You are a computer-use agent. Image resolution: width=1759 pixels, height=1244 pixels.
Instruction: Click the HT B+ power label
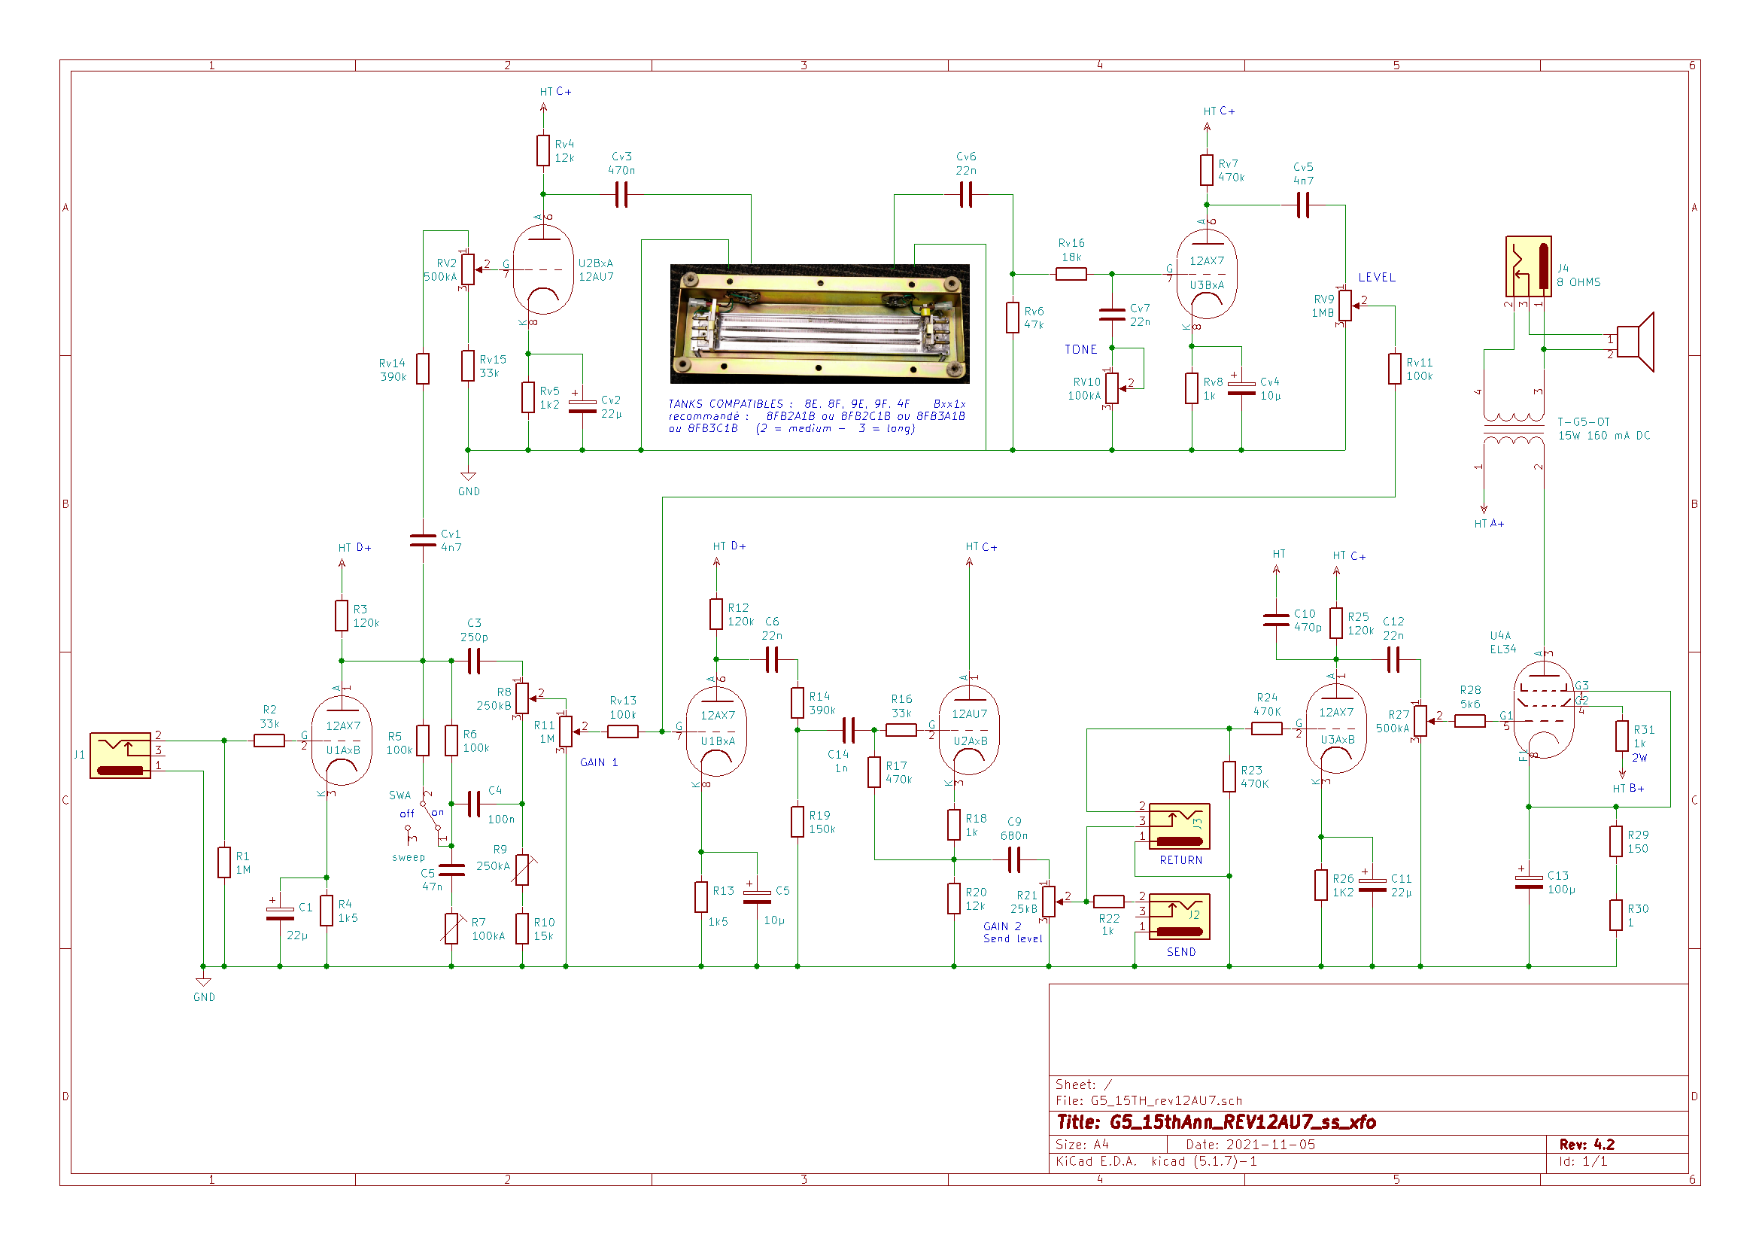point(1628,789)
